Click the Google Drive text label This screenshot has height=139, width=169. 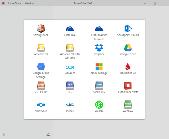tap(128, 54)
